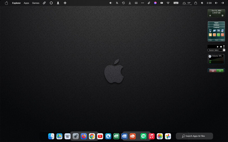Click the battery status indicator
Screen dimensions: 228x142
(x=176, y=3)
